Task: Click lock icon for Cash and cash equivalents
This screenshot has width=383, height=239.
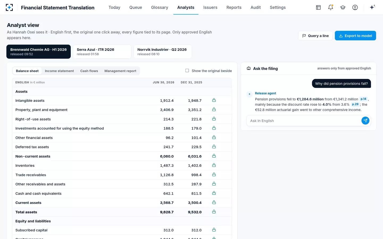Action: 214,193
